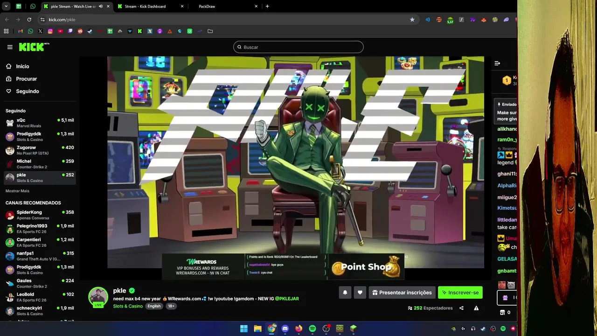Click Presentear inscrições button

[402, 293]
